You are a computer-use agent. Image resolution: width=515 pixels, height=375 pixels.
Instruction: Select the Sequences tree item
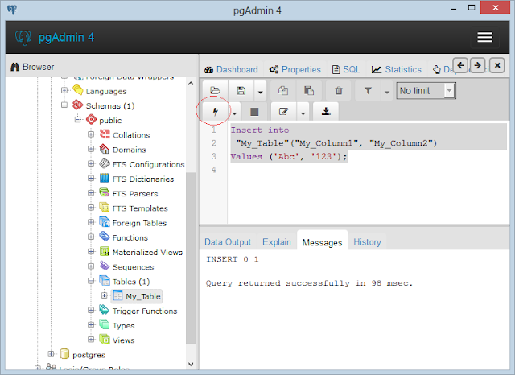(133, 267)
